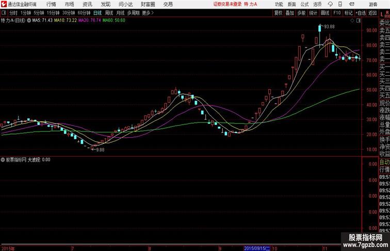
Task: Open the 行情 menu
Action: click(x=51, y=4)
